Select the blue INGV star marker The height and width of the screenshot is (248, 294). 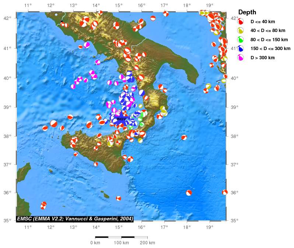coord(122,119)
